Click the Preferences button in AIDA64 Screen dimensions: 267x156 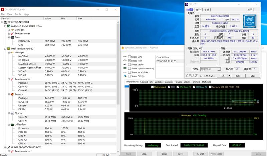[216, 154]
